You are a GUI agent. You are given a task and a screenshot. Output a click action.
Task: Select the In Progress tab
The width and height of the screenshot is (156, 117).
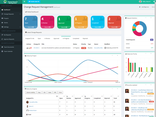66,38
